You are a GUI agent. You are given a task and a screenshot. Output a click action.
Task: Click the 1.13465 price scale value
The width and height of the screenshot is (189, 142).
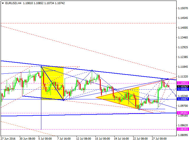point(183,38)
